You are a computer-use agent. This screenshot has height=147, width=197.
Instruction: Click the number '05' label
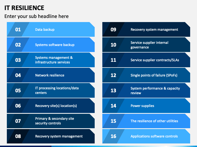pos(18,91)
